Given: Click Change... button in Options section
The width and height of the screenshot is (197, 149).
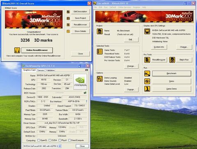Looking at the screenshot, I should 131,89.
